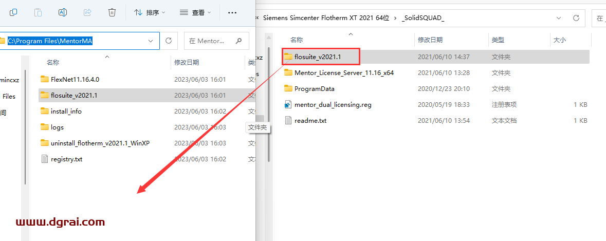Click the 注册表项 type cell
This screenshot has height=241, width=606.
tap(504, 105)
